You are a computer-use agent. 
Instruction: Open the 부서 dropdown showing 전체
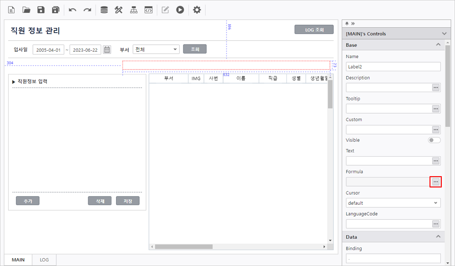click(x=156, y=49)
